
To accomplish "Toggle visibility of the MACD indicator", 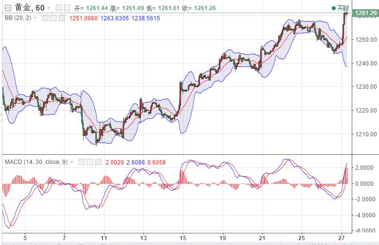I will (x=82, y=162).
